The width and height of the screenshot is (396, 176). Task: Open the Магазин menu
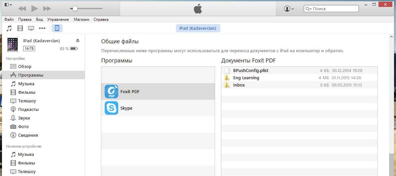[x=81, y=19]
